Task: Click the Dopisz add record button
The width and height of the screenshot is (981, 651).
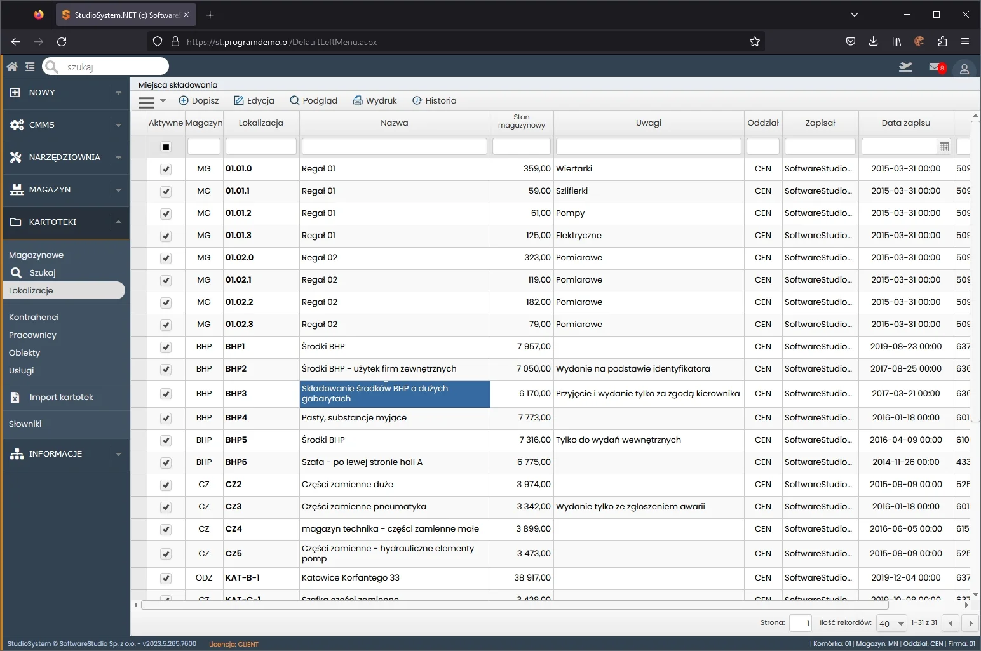Action: click(x=198, y=100)
